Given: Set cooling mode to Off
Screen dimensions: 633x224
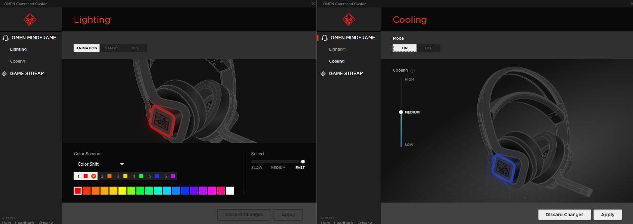Looking at the screenshot, I should [428, 48].
